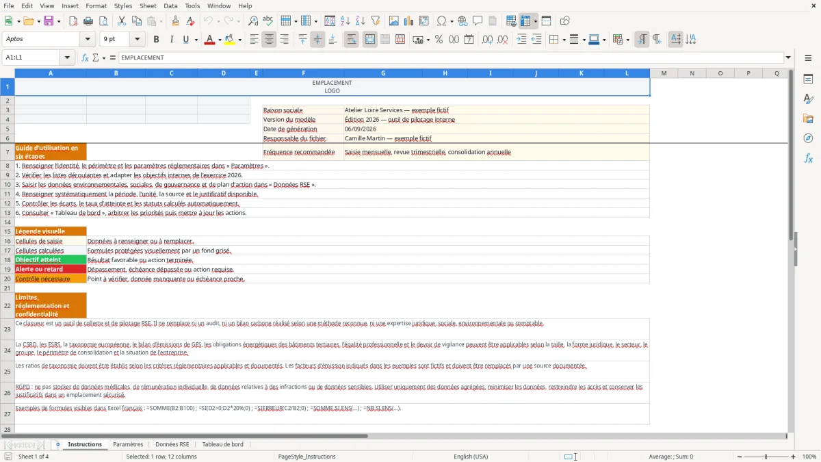Image resolution: width=821 pixels, height=462 pixels.
Task: Click PageStyle_Instructions in status bar
Action: point(307,457)
